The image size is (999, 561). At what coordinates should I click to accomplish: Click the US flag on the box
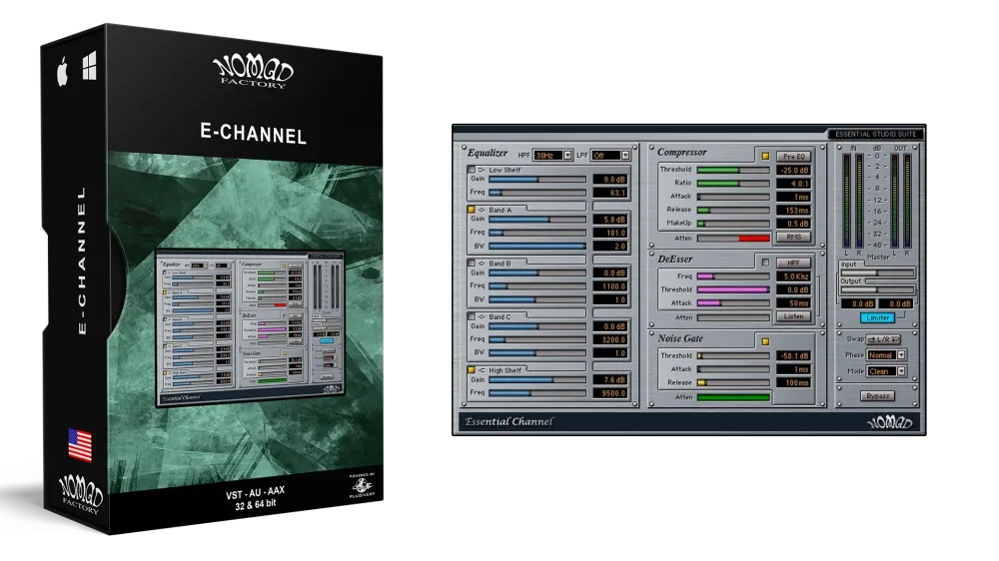80,445
